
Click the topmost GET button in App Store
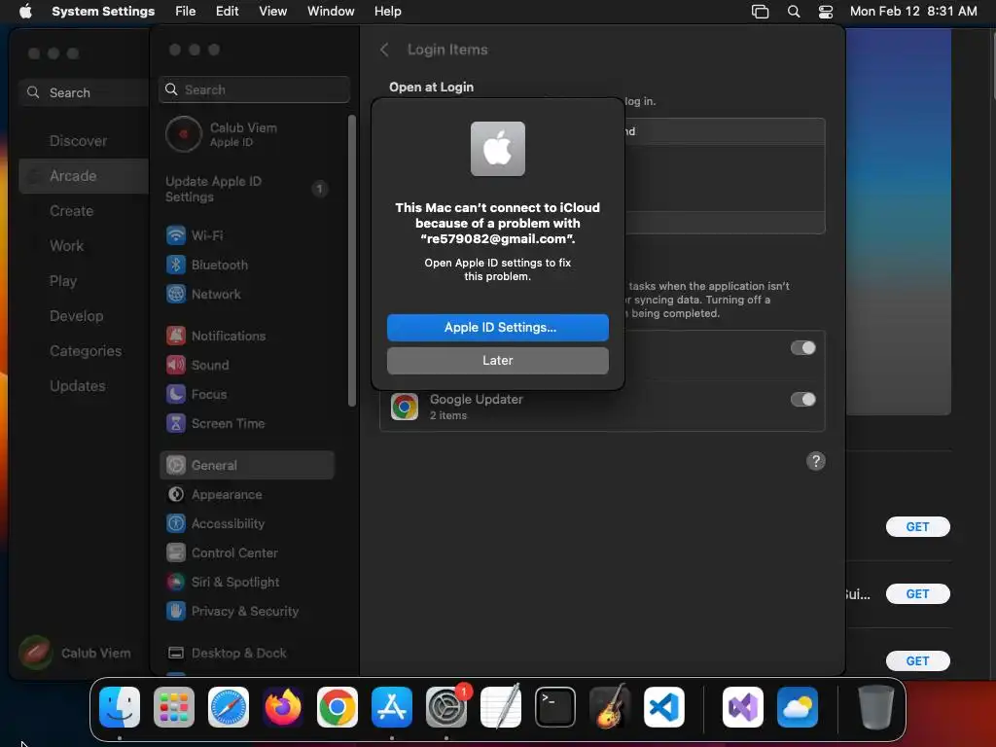(917, 526)
